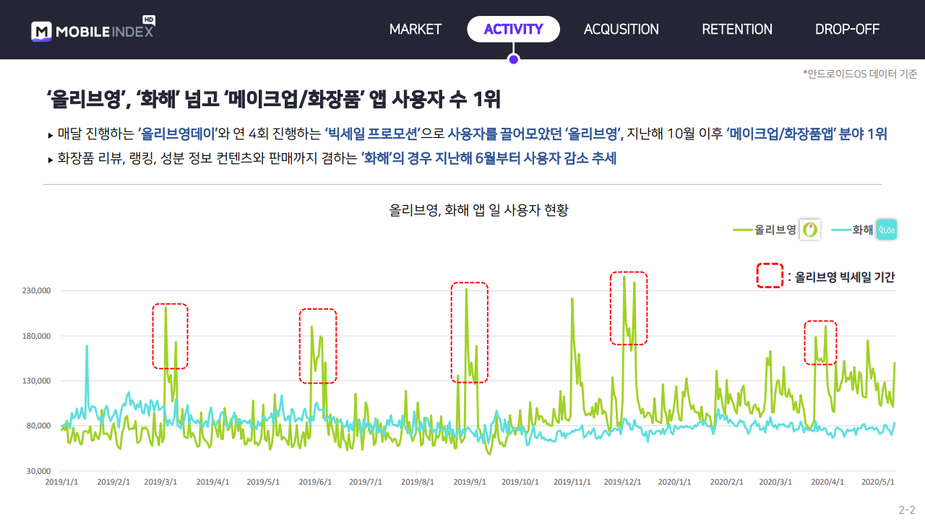925x520 pixels.
Task: Open the DROP-OFF tab
Action: 847,30
